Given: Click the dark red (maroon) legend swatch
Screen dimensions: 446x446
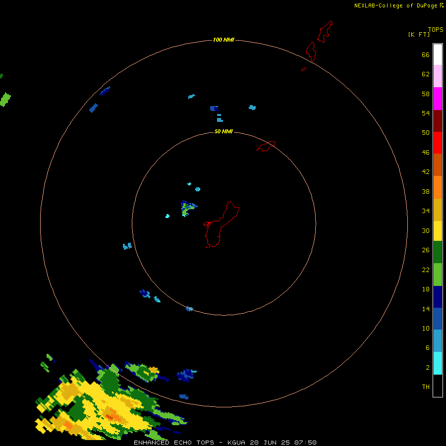Looking at the screenshot, I should click(x=438, y=120).
